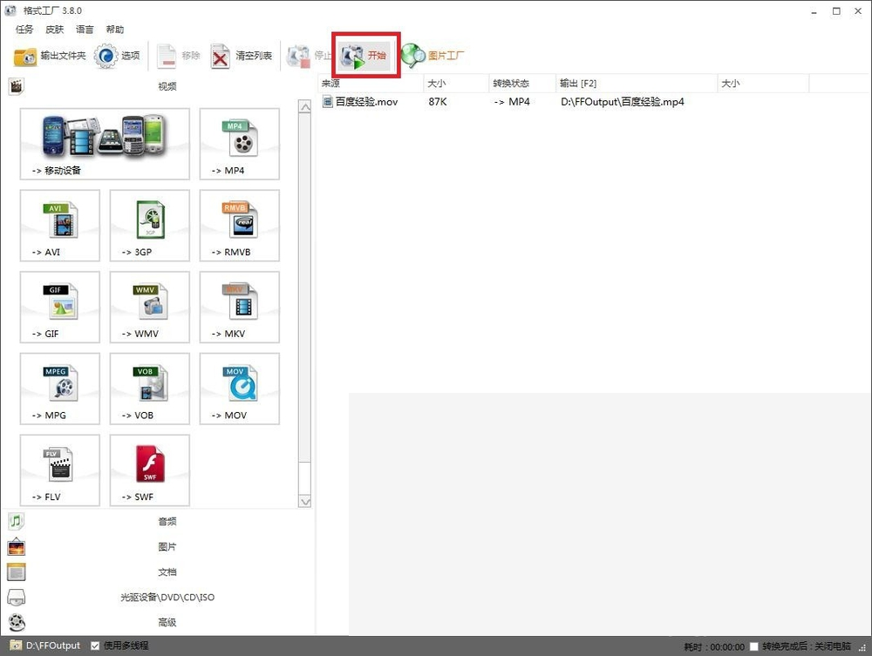Select the RMVB output format
872x656 pixels.
click(x=240, y=226)
